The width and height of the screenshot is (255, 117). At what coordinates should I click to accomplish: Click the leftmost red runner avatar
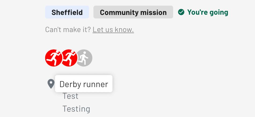[53, 58]
